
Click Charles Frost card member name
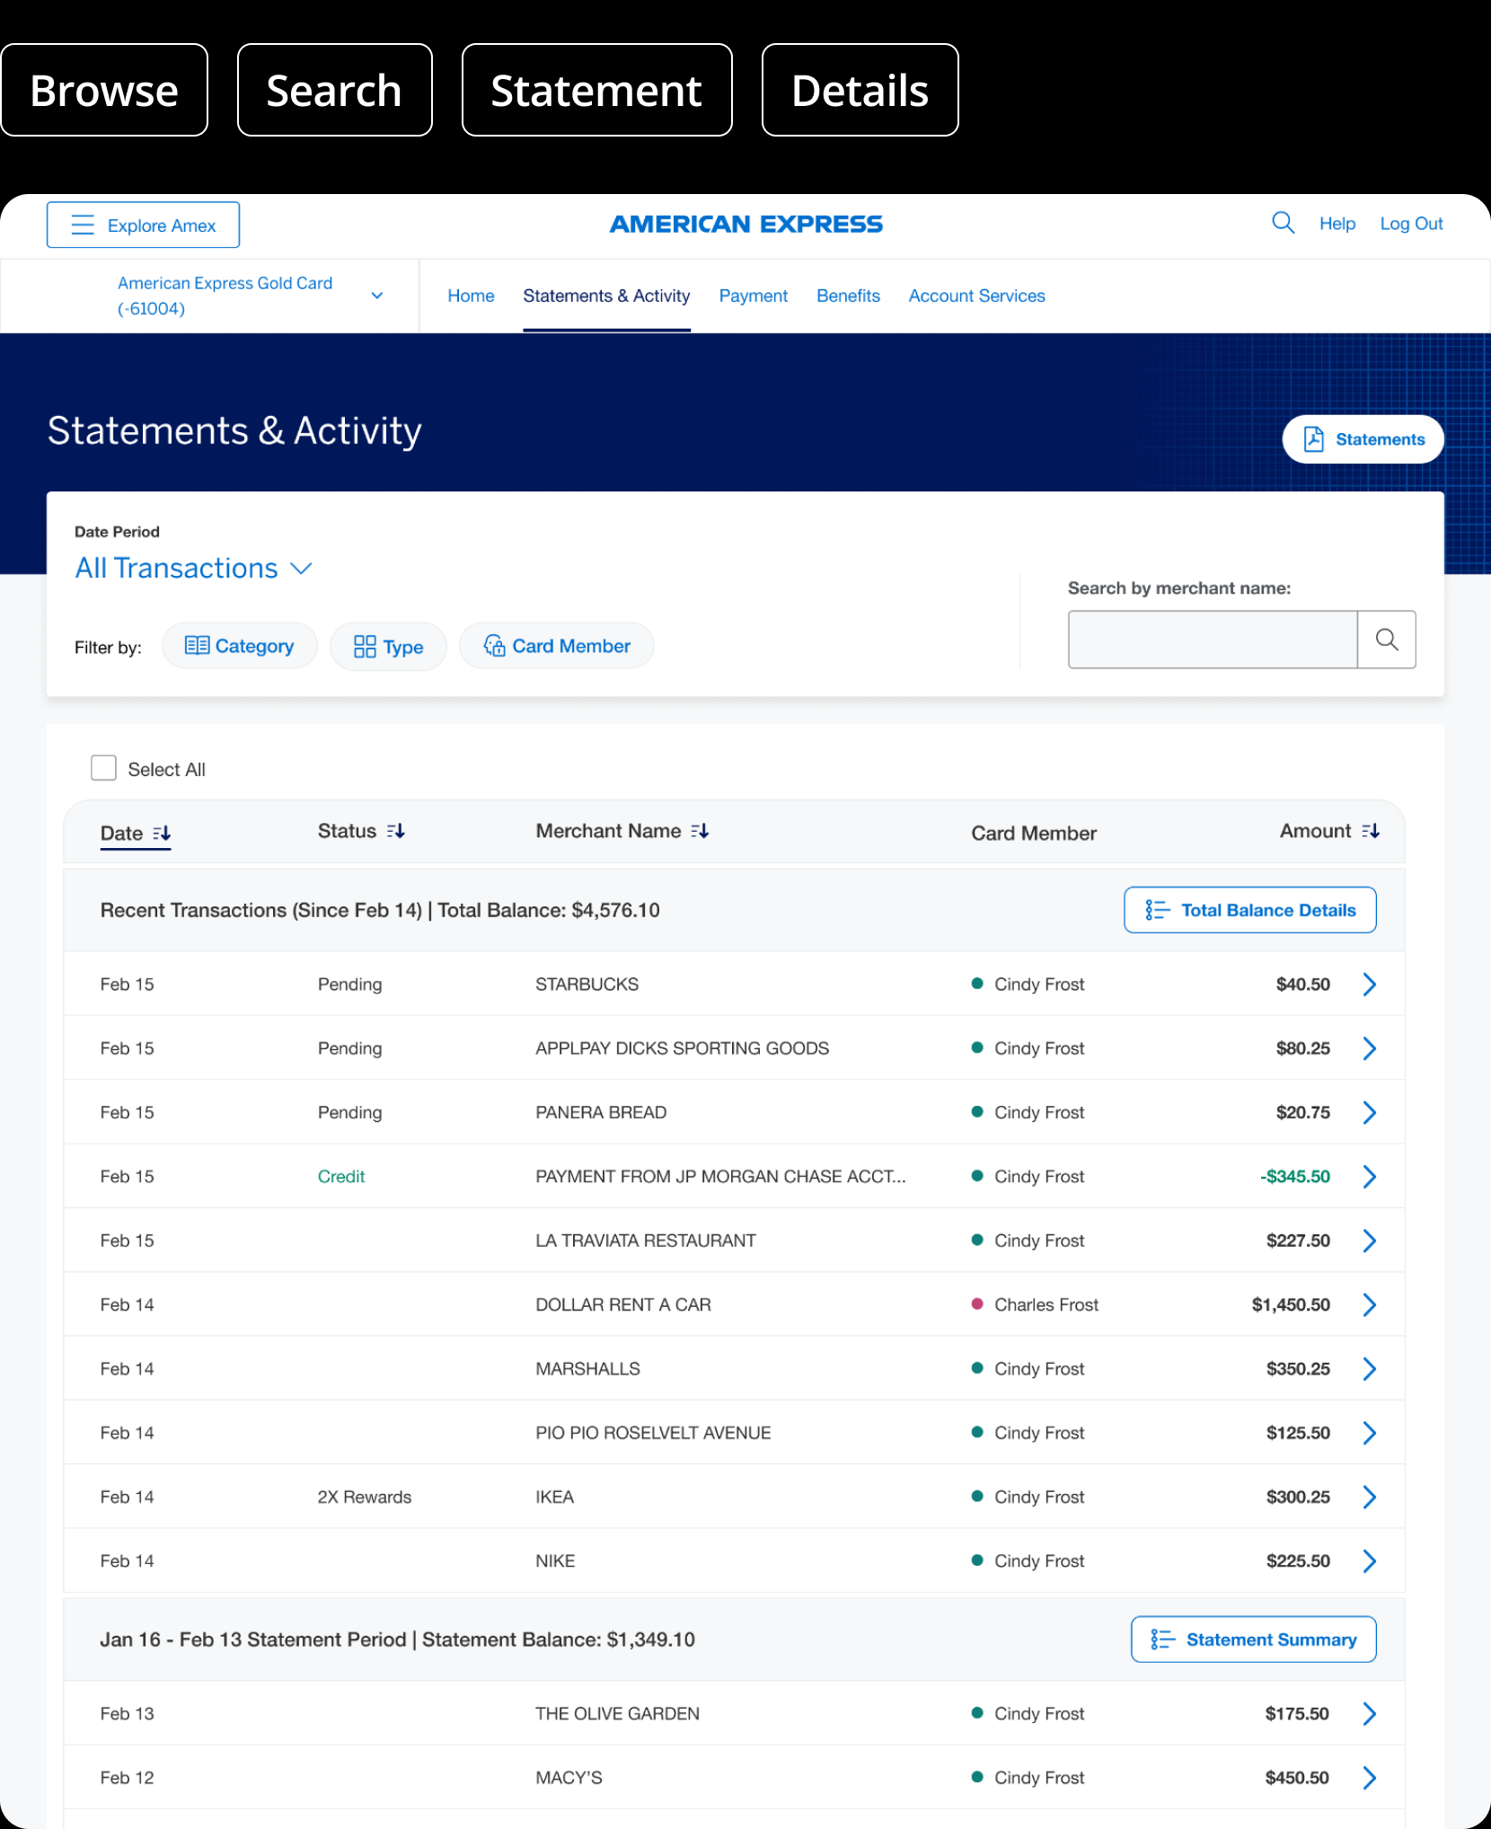(x=1046, y=1305)
